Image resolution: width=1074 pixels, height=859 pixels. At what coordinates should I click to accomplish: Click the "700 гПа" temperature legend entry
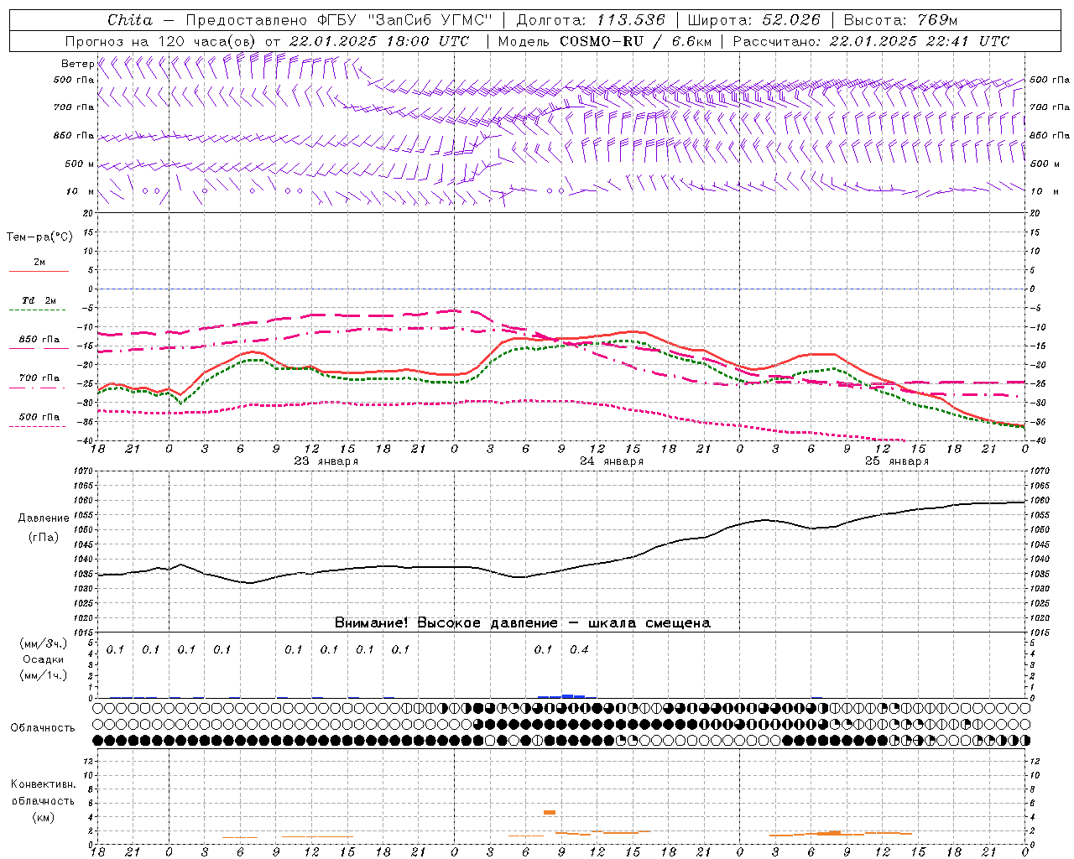(39, 377)
